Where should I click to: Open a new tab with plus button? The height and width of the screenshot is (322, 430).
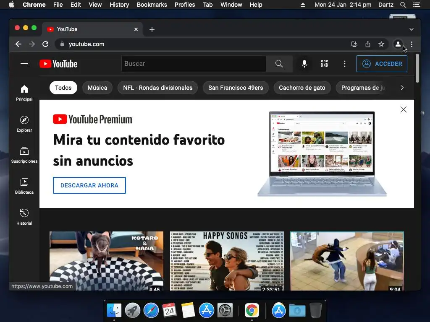point(152,29)
